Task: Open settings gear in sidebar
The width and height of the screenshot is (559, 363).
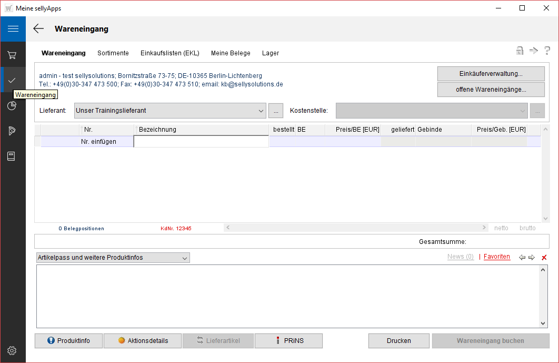Action: pyautogui.click(x=13, y=350)
